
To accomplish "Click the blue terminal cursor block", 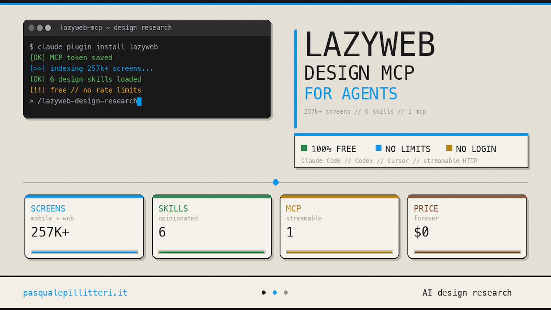I will pos(139,101).
